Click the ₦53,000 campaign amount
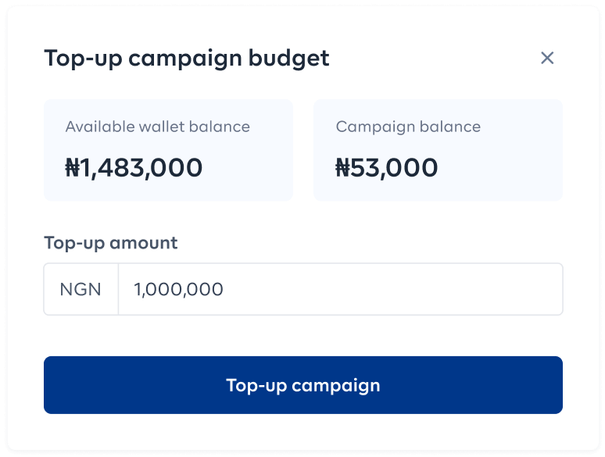605x457 pixels. pos(387,168)
